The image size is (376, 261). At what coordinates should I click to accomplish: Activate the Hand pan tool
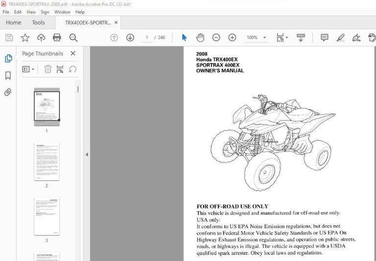click(x=200, y=38)
